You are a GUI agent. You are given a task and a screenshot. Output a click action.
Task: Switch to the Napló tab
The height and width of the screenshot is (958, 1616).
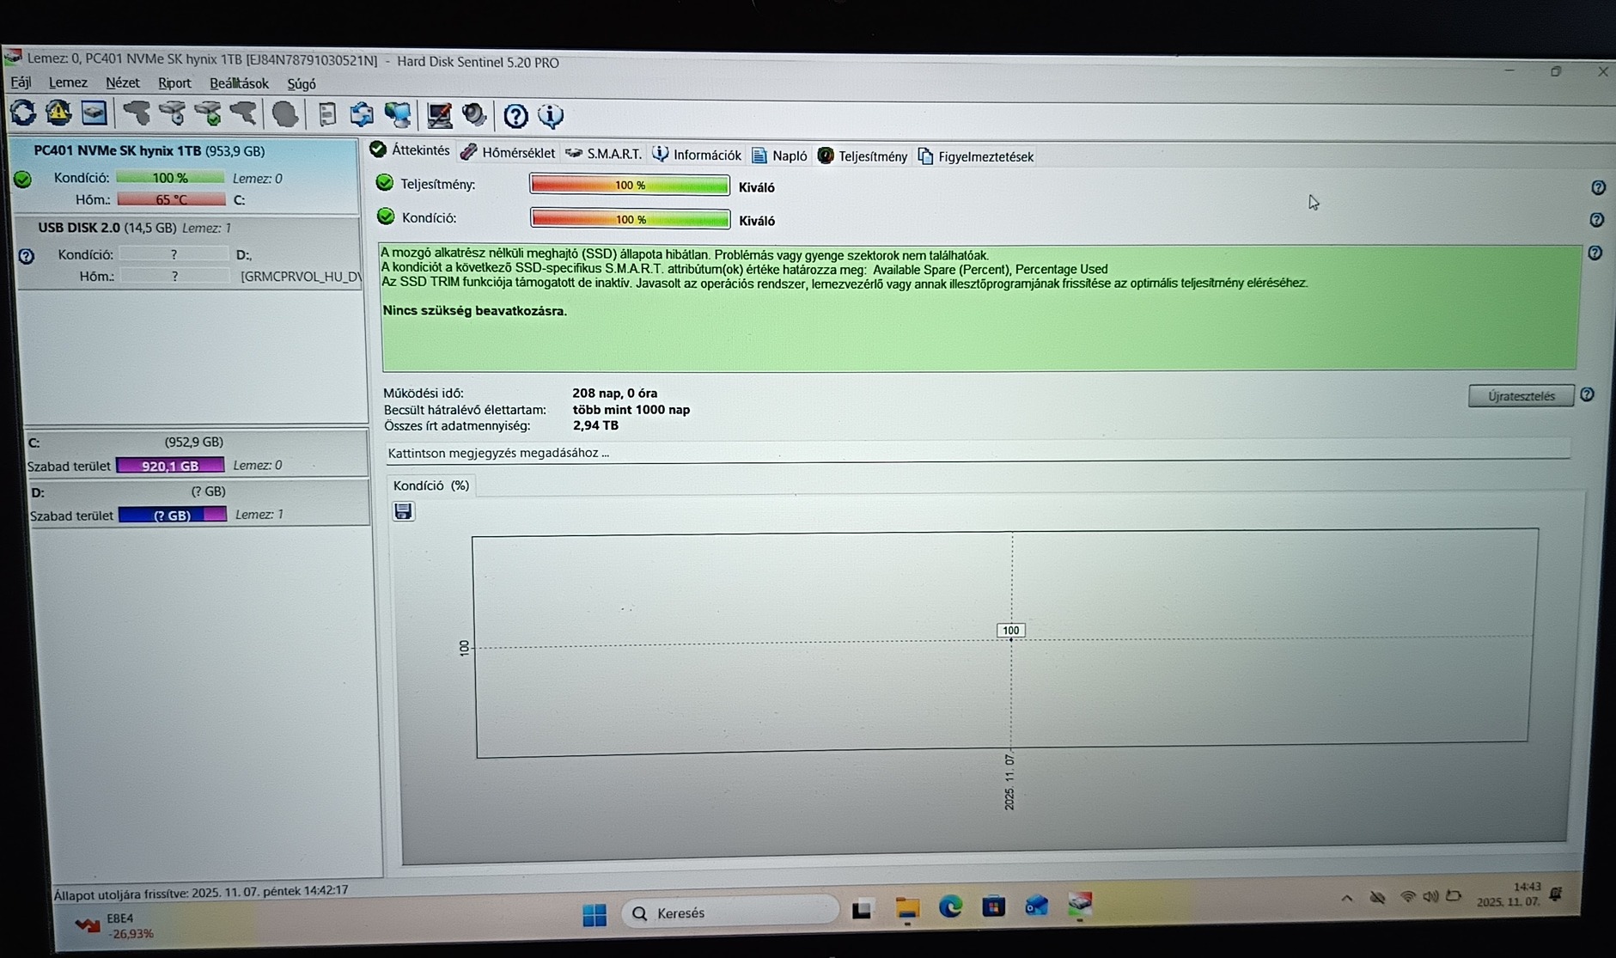tap(779, 156)
